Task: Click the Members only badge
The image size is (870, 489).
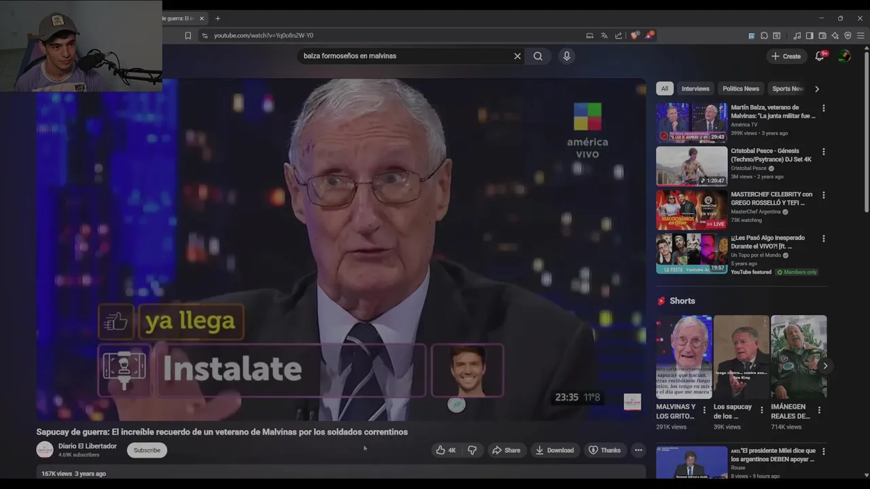Action: pos(797,272)
